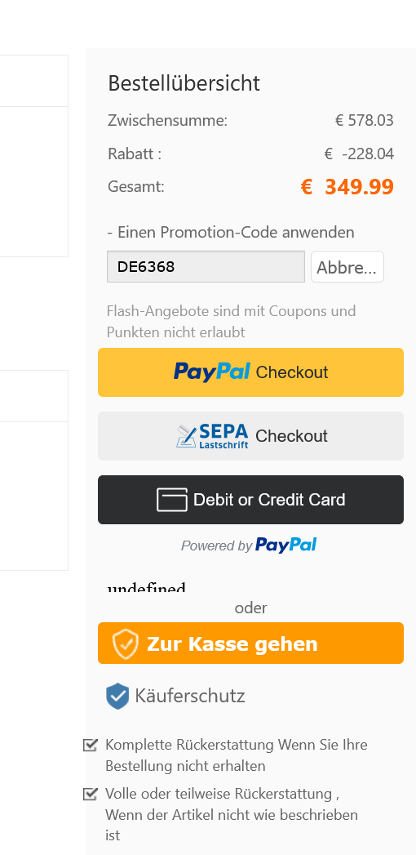The image size is (416, 855).
Task: Click the PayPal logo on yellow button
Action: [x=212, y=372]
